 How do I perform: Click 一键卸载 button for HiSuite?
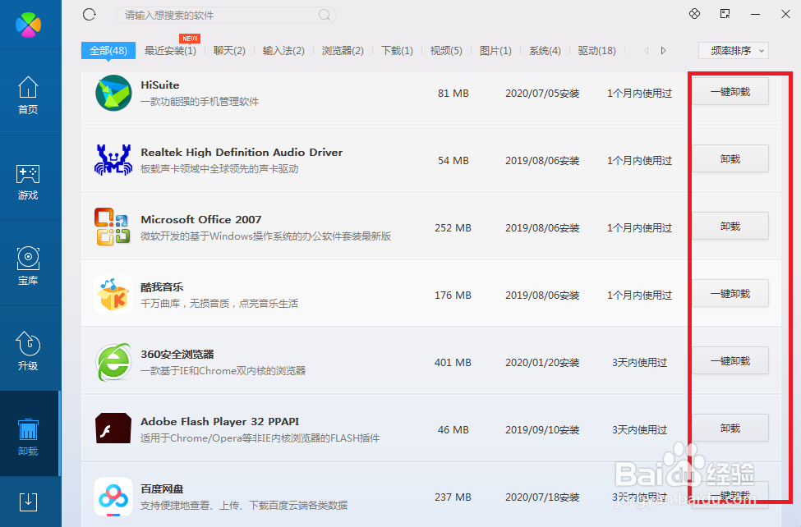point(730,92)
